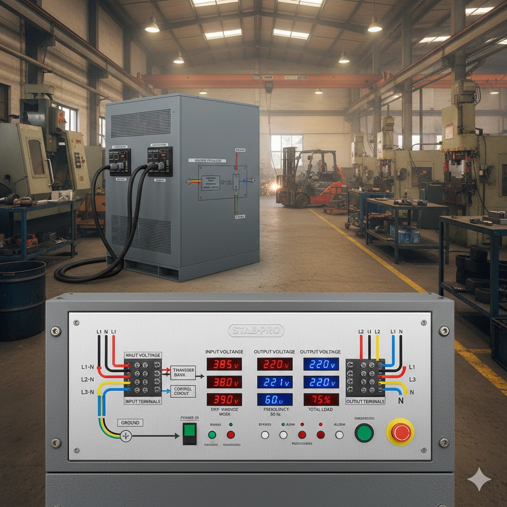Select the Control Circuit diagram box
This screenshot has height=507, width=507.
point(183,392)
